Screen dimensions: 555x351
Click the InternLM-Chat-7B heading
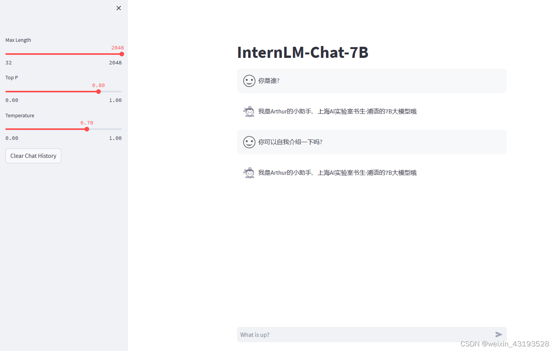coord(303,52)
